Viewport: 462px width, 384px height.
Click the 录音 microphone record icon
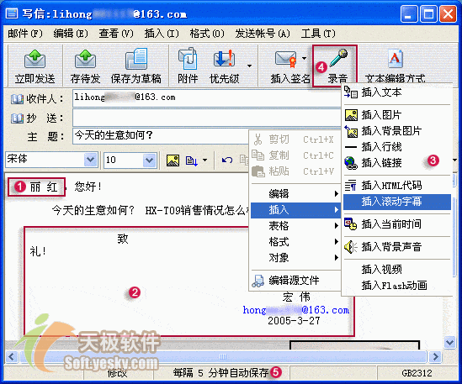click(339, 58)
